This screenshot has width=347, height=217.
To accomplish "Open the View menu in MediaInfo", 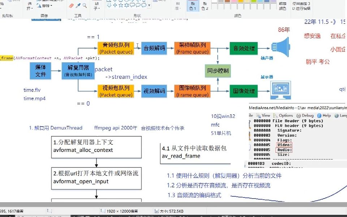I will pos(263,116).
